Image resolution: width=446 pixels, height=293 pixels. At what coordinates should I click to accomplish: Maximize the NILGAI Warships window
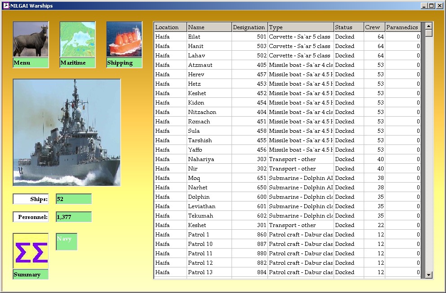[431, 6]
